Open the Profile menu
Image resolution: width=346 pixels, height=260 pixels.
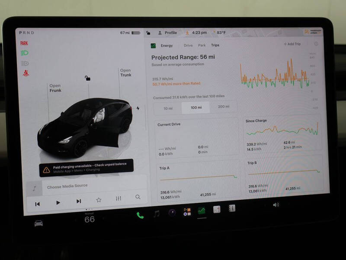pos(168,33)
